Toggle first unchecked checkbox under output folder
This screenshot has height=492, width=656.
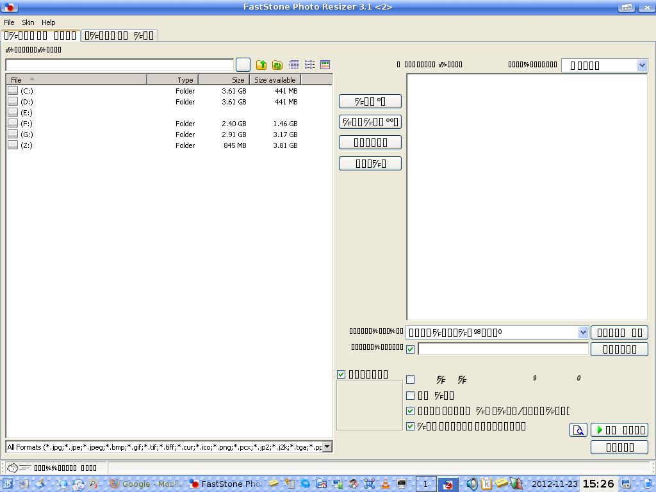tap(411, 379)
